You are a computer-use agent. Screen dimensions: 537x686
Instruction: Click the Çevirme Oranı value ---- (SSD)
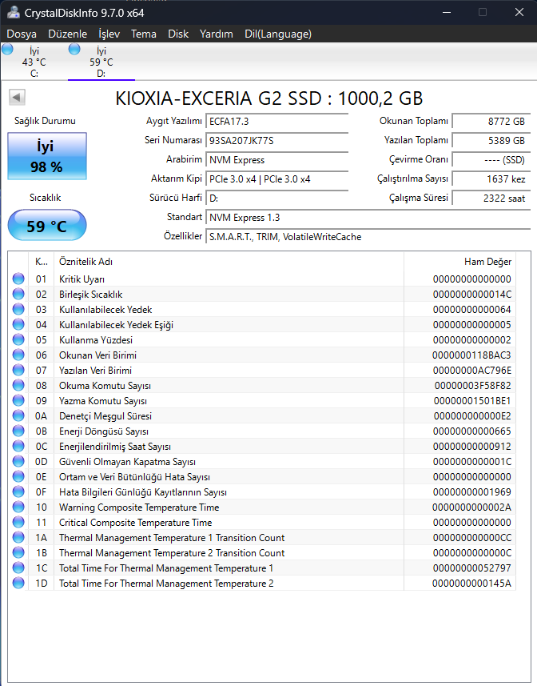pyautogui.click(x=491, y=159)
